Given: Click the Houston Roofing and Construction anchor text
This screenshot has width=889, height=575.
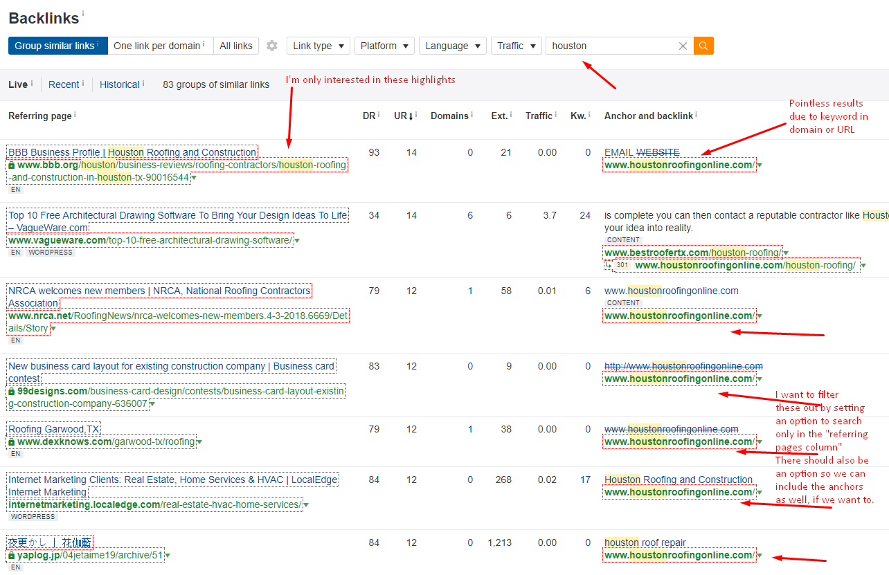Looking at the screenshot, I should click(679, 480).
